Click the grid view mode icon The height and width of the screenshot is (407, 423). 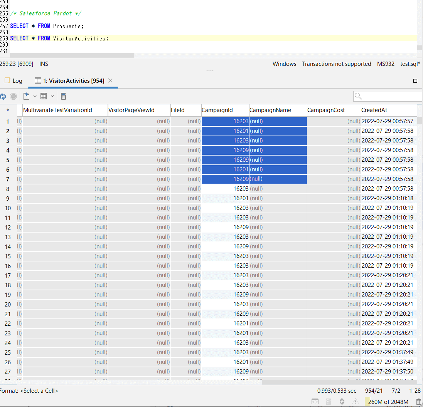tap(44, 96)
